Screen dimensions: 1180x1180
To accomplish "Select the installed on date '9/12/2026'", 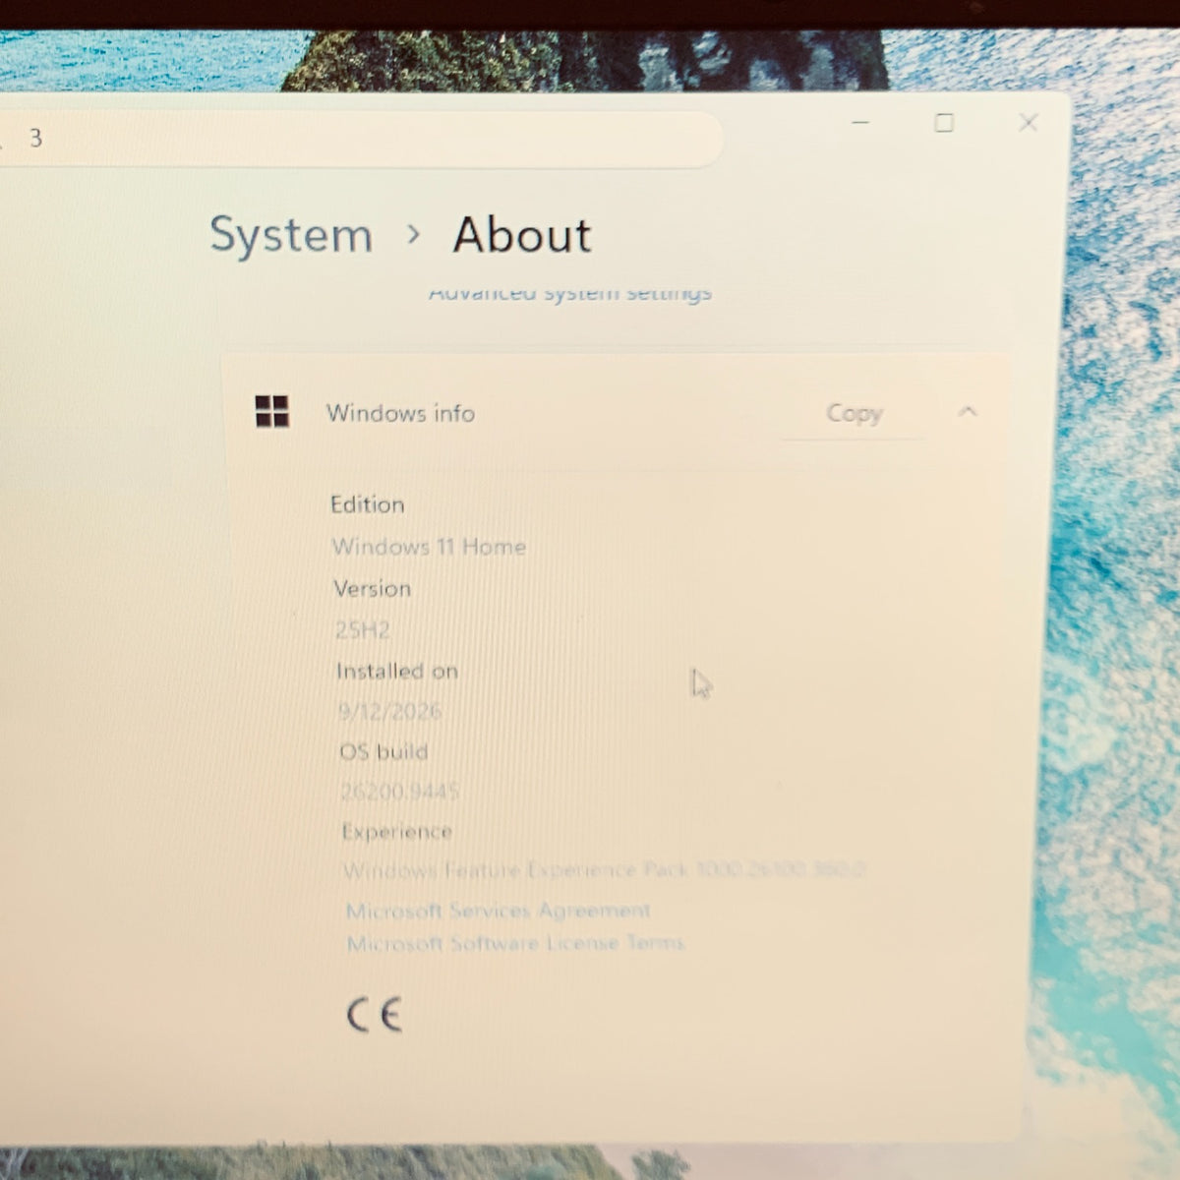I will [389, 711].
